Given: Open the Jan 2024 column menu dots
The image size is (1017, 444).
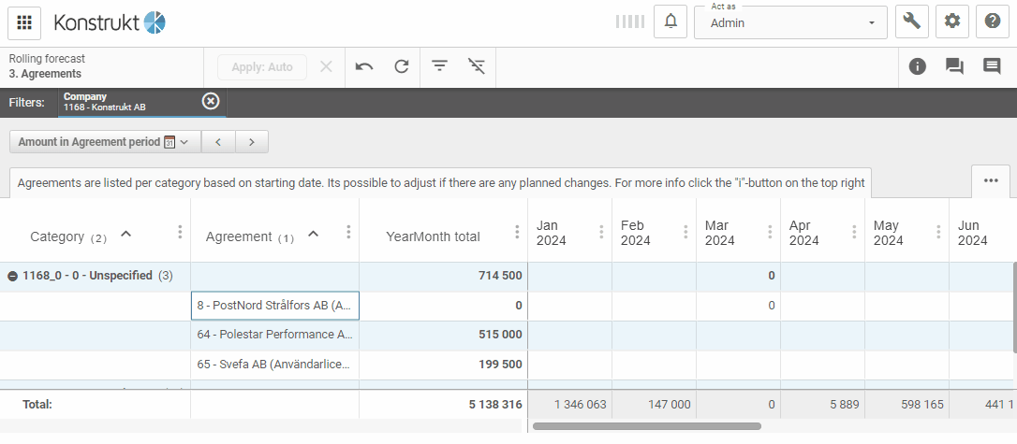Looking at the screenshot, I should click(601, 232).
